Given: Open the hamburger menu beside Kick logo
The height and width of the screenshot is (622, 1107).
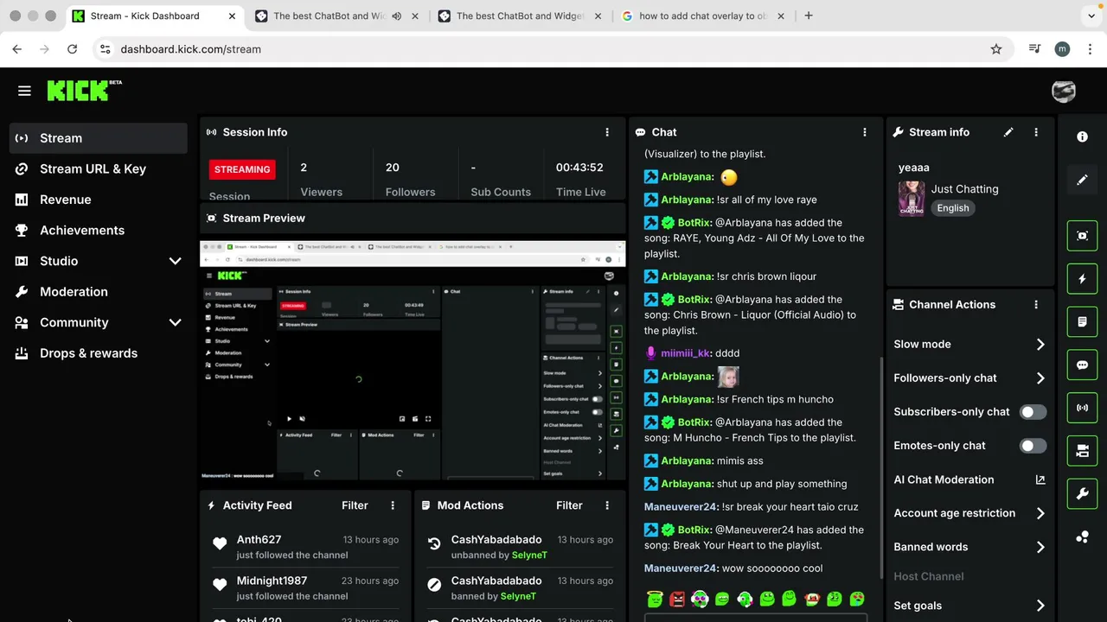Looking at the screenshot, I should click(24, 91).
